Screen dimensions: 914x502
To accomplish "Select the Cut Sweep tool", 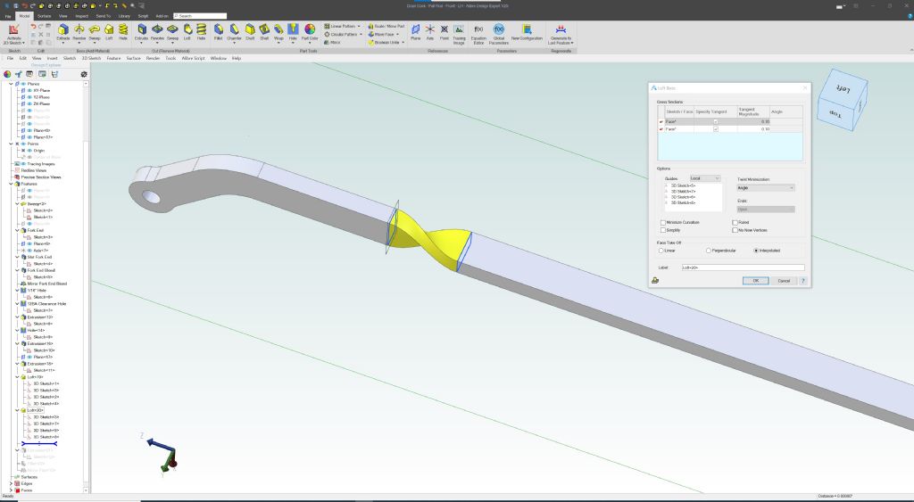I will (x=172, y=32).
